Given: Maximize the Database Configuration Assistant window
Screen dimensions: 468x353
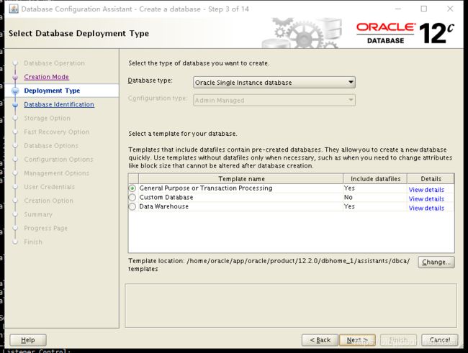Looking at the screenshot, I should click(424, 9).
